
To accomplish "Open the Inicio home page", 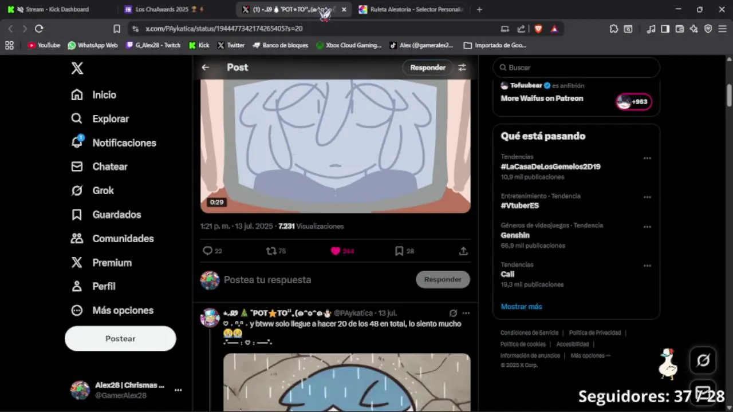I will tap(93, 95).
